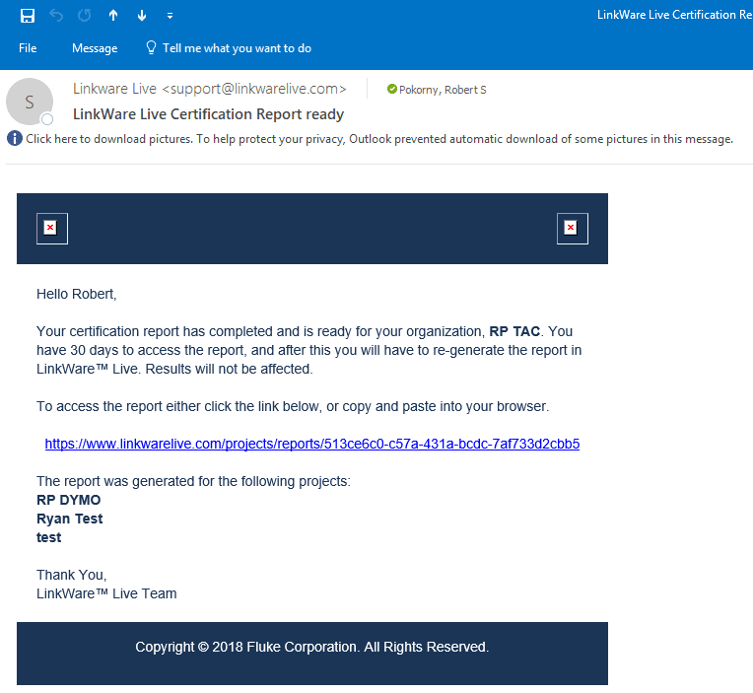Image resolution: width=753 pixels, height=693 pixels.
Task: Click the left blocked image placeholder
Action: [51, 228]
